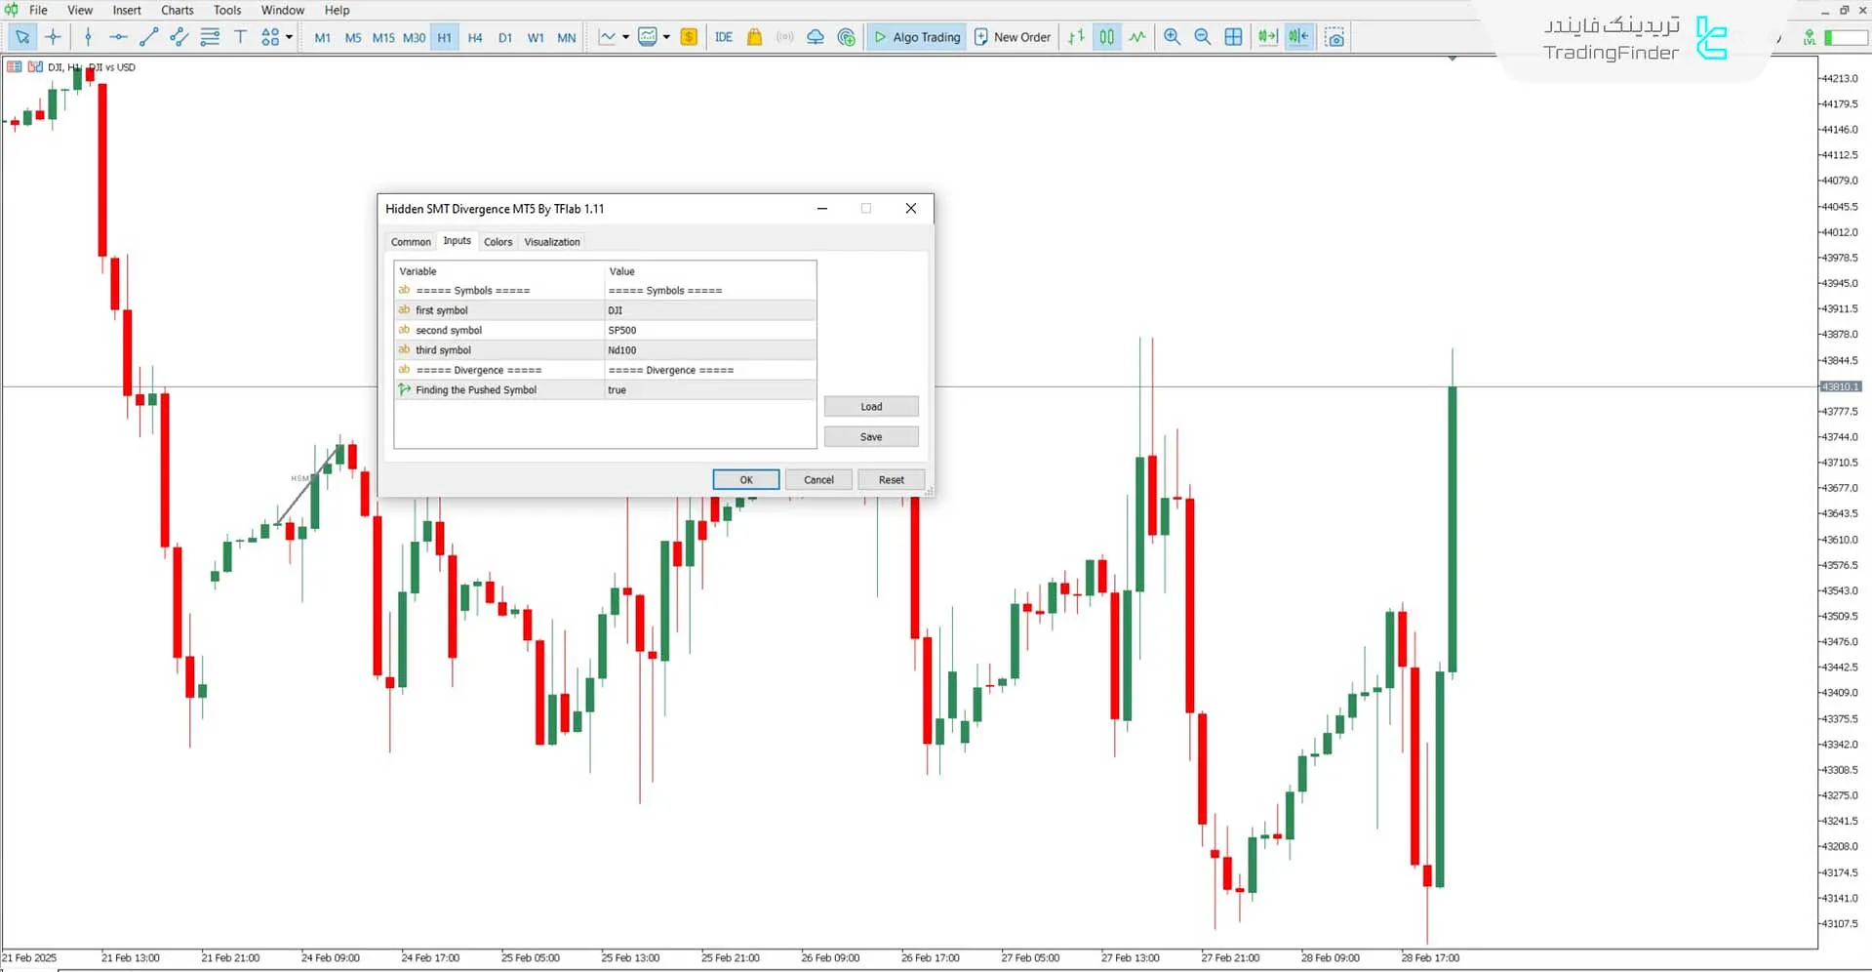1872x972 pixels.
Task: Select the Text annotation tool
Action: [240, 37]
